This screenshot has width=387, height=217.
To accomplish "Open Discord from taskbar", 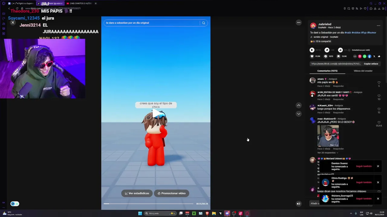I will [227, 213].
